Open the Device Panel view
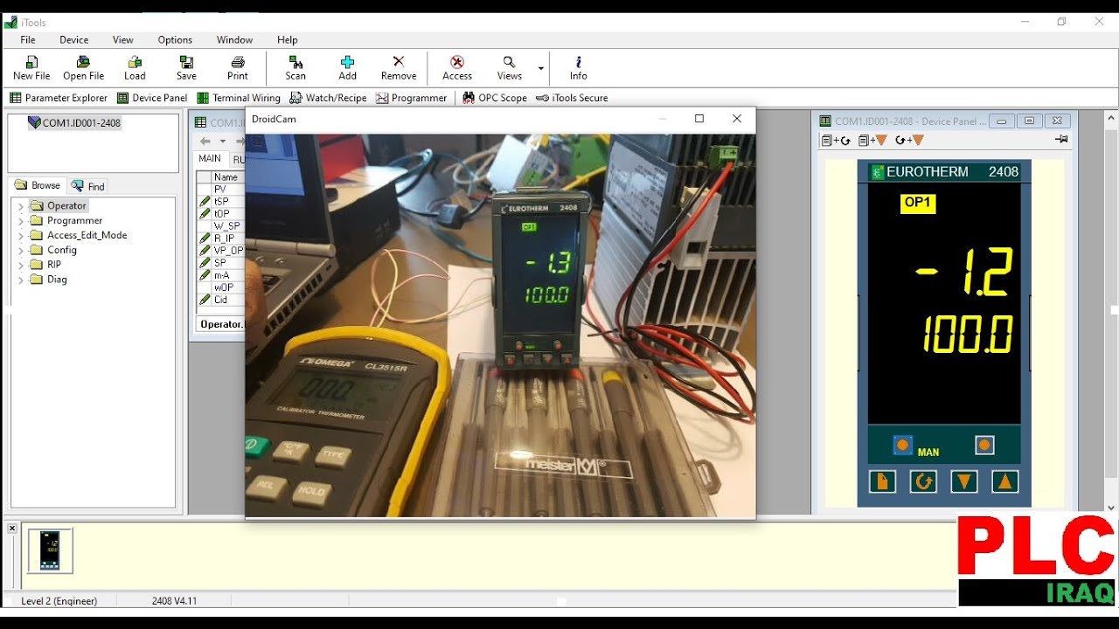Screen dimensions: 1119x629 tap(152, 98)
